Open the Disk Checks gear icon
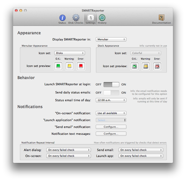 (76, 18)
